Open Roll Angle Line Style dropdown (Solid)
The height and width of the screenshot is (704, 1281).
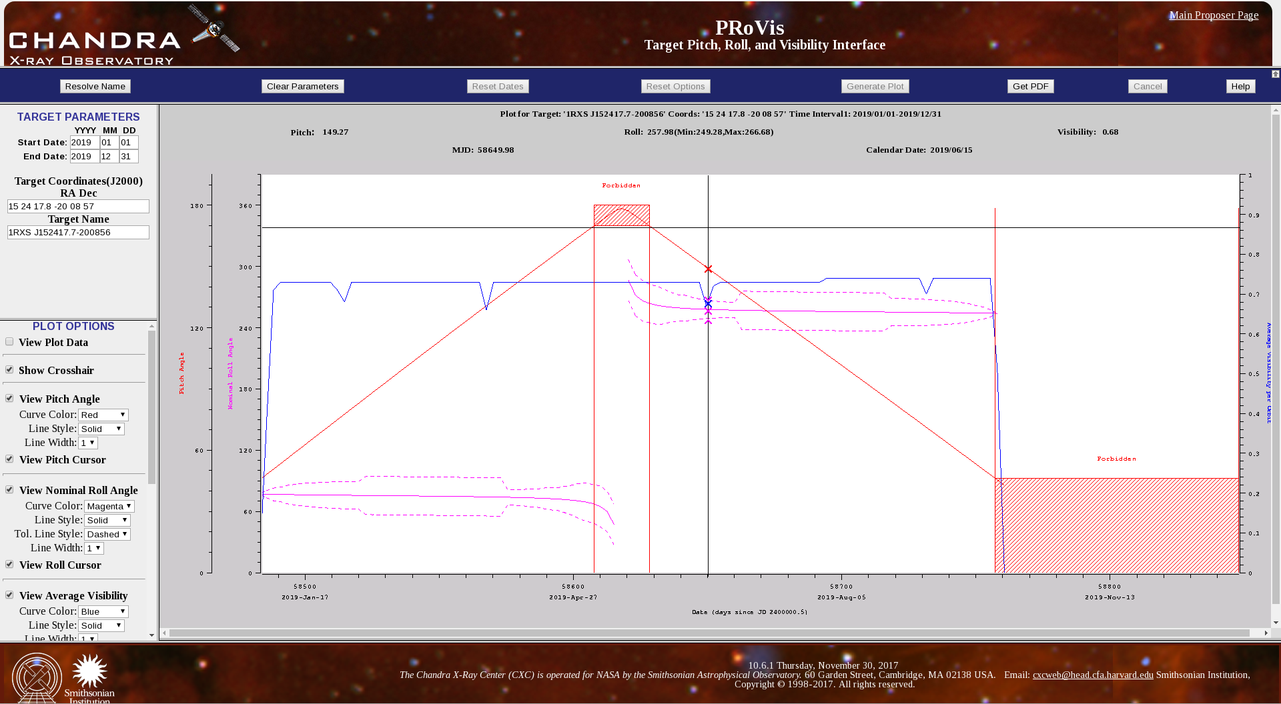pos(107,520)
